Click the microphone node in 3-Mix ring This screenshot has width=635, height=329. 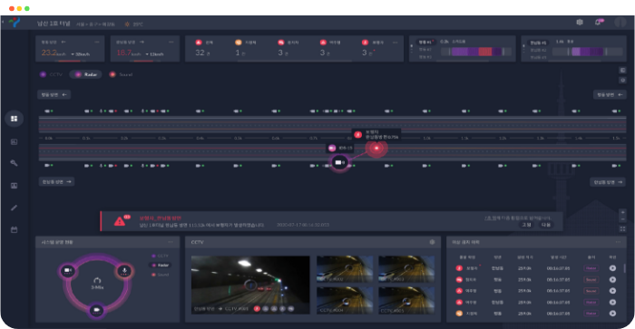coord(124,271)
